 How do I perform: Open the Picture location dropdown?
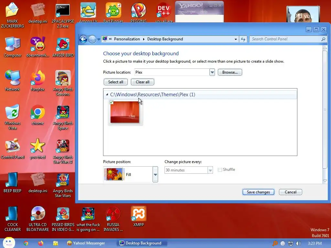pos(212,72)
